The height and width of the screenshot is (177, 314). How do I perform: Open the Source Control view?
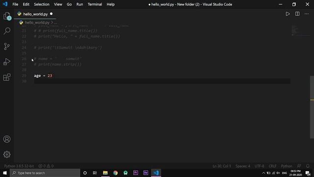pos(7,46)
